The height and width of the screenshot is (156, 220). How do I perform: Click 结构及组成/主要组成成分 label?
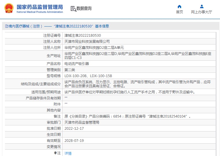pos(41,84)
